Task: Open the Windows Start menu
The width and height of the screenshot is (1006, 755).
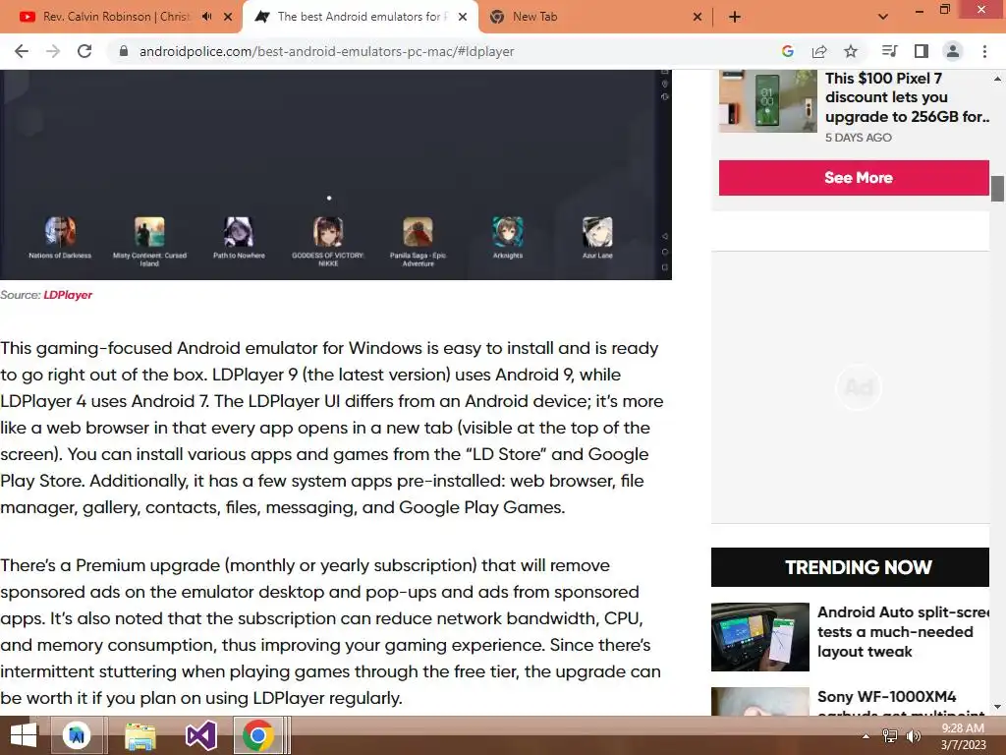Action: coord(24,735)
